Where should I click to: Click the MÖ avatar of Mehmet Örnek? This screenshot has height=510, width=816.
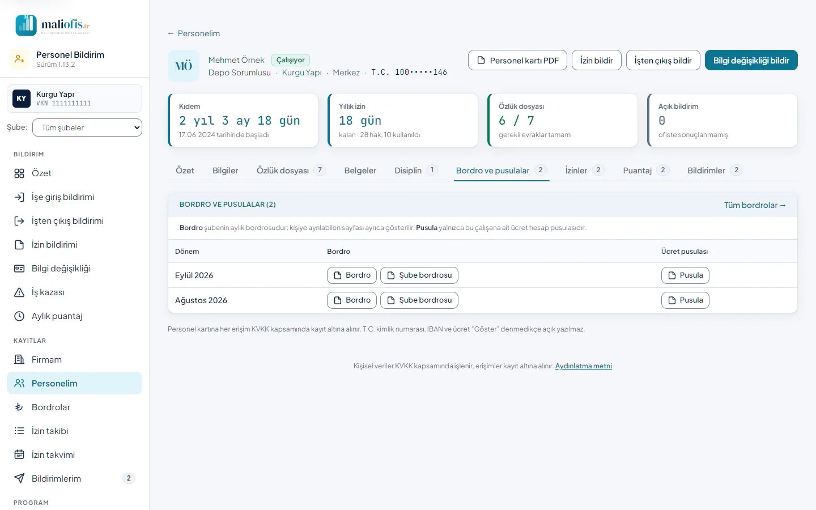(x=184, y=66)
